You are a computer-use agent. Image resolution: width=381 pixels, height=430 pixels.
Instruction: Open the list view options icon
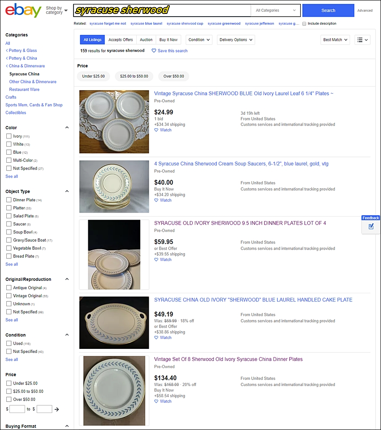(362, 40)
